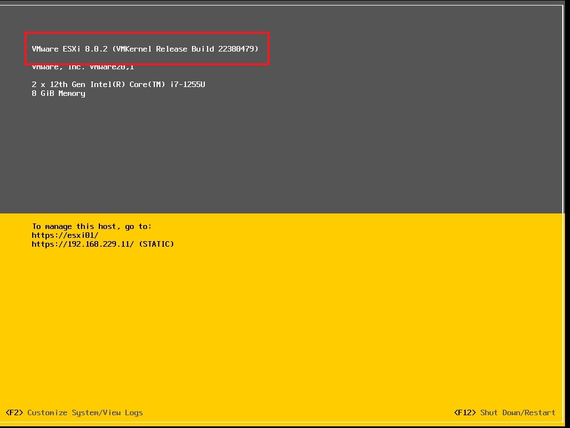Open the https://esxi01/ management URL
Image resolution: width=570 pixels, height=428 pixels.
(x=65, y=235)
